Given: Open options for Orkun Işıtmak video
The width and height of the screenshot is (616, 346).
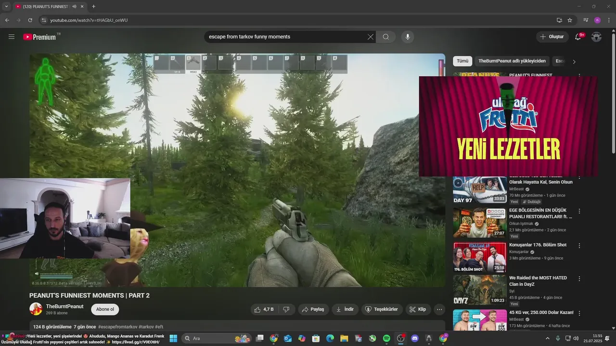Looking at the screenshot, I should [579, 211].
